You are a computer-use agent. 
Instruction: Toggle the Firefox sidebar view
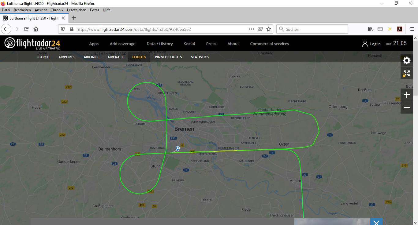pos(380,29)
